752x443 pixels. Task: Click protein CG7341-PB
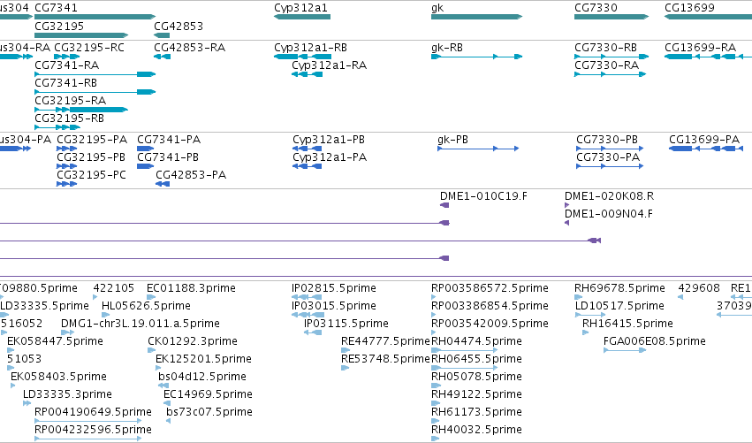145,166
